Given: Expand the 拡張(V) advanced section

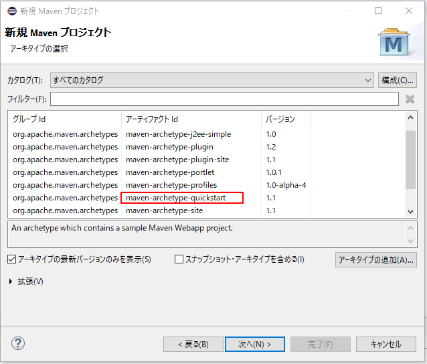Looking at the screenshot, I should pyautogui.click(x=11, y=282).
